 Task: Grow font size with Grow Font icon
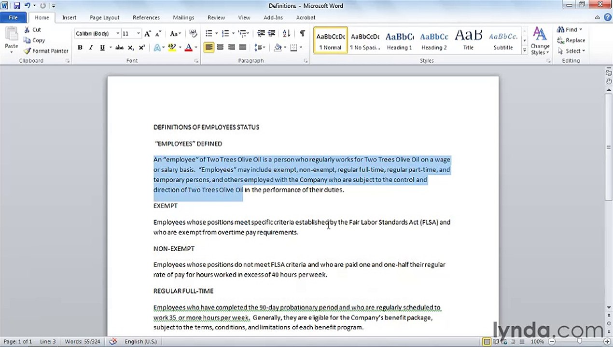point(148,34)
